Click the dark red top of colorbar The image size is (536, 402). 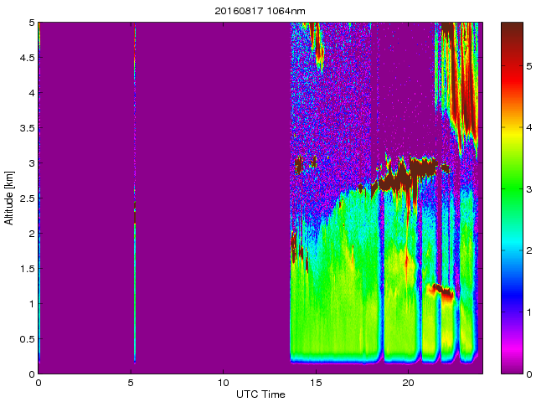coord(511,33)
